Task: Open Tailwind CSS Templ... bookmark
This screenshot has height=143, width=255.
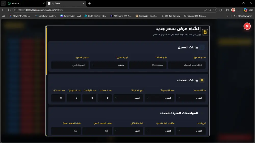Action: pos(195,16)
